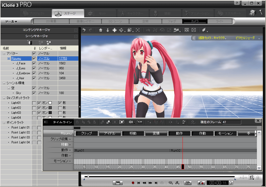The width and height of the screenshot is (266, 187).
Task: Select the Rotate camera orbit tool
Action: pyautogui.click(x=121, y=30)
